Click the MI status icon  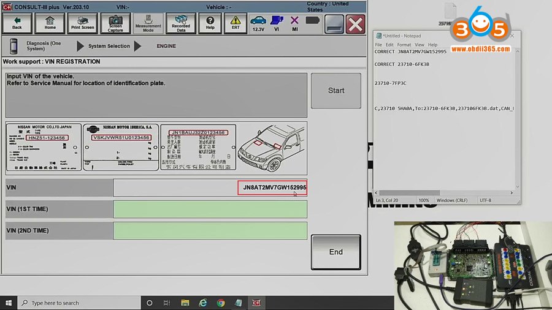tap(294, 24)
